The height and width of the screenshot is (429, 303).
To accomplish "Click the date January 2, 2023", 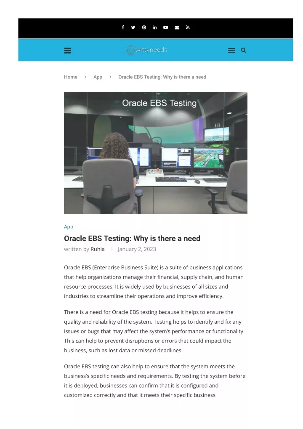I will 137,249.
